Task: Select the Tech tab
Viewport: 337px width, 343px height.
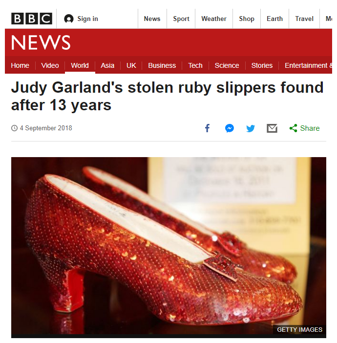Action: point(195,65)
